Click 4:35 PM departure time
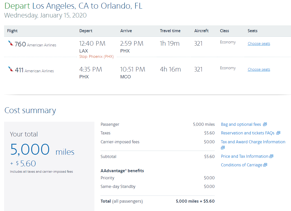 tap(91, 69)
